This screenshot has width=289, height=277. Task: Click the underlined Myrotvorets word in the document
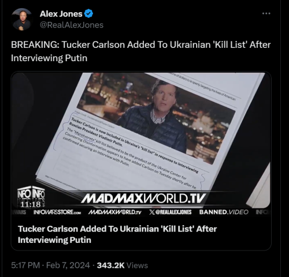pyautogui.click(x=85, y=136)
